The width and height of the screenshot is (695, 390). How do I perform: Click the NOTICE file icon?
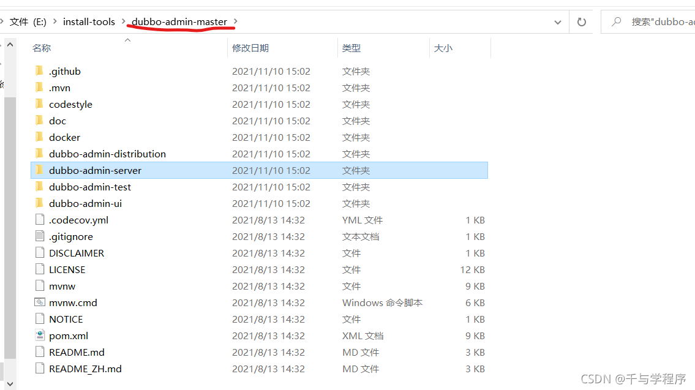pyautogui.click(x=40, y=318)
